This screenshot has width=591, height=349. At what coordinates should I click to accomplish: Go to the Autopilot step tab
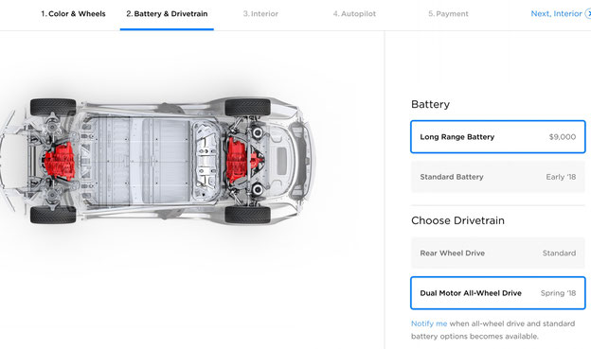(354, 14)
